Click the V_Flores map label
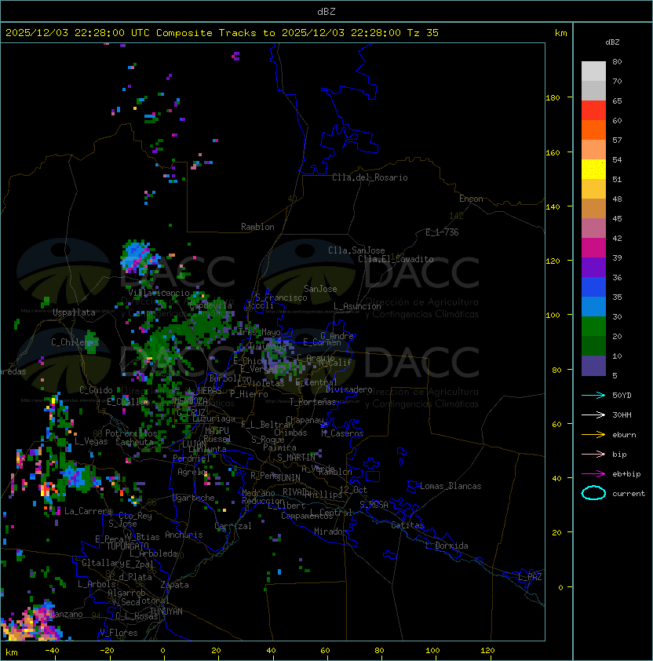Screen dimensions: 653x661 tap(119, 633)
